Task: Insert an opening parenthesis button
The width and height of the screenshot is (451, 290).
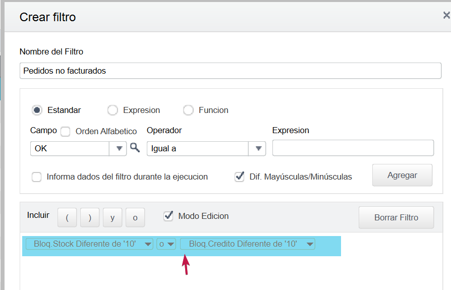Action: point(67,217)
